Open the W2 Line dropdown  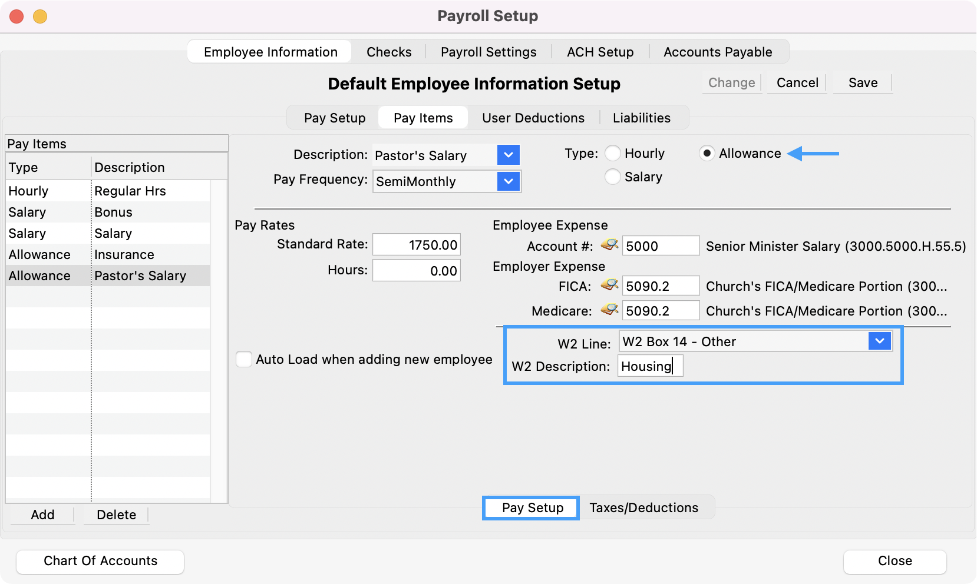click(879, 341)
